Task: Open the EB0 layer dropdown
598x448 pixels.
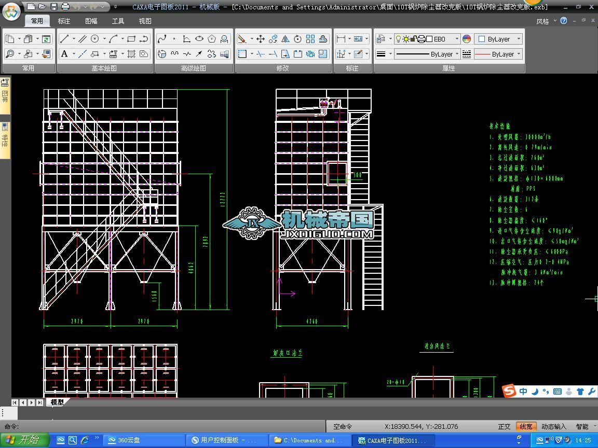Action: (457, 39)
